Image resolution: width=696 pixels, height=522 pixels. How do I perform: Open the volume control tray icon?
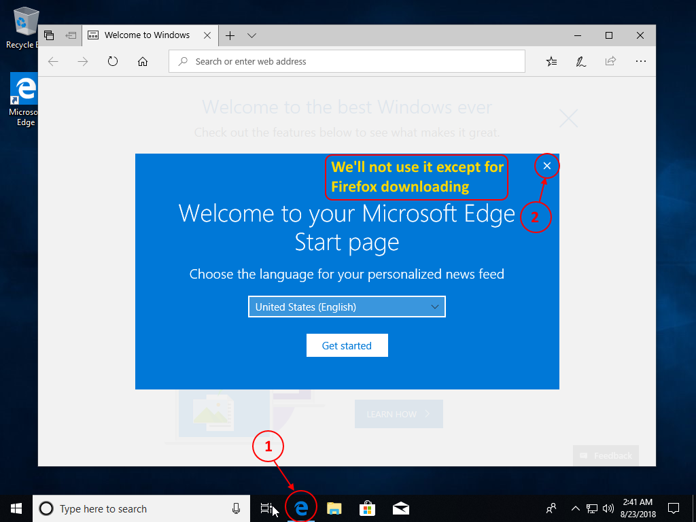pyautogui.click(x=608, y=508)
